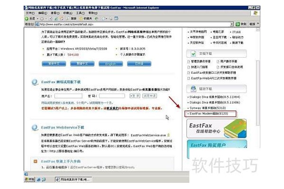
Task: Open the EastFaxWebAPI二次开发帮助手册 link
Action: coord(213,78)
